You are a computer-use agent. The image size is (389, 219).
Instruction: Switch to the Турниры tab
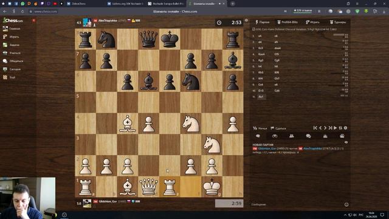pyautogui.click(x=338, y=22)
